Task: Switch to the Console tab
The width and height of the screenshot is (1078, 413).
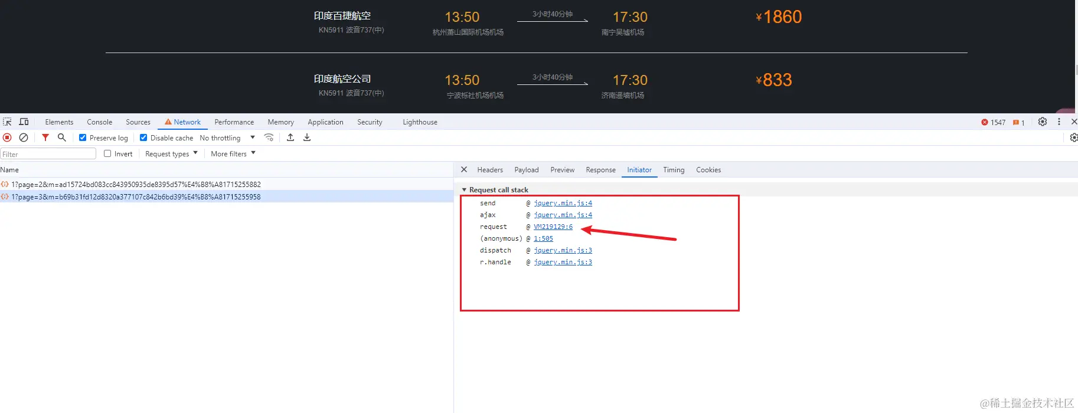Action: click(99, 122)
